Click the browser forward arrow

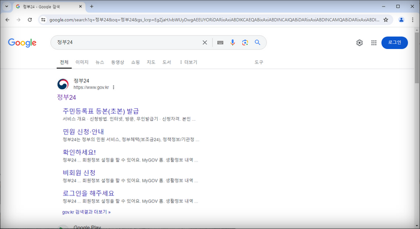click(19, 20)
